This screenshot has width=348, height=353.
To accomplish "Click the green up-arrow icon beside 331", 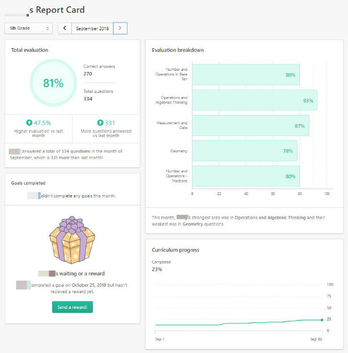I will (x=100, y=123).
